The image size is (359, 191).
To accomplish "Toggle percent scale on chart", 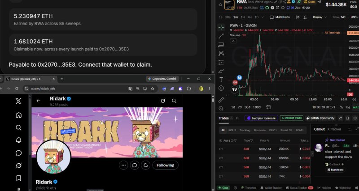I will (x=341, y=107).
